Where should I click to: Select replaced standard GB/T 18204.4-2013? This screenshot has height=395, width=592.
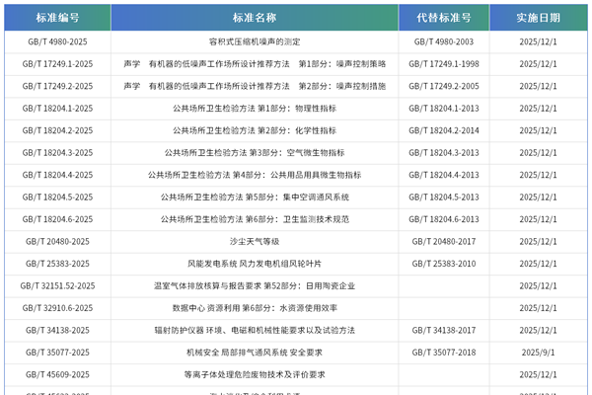(443, 175)
